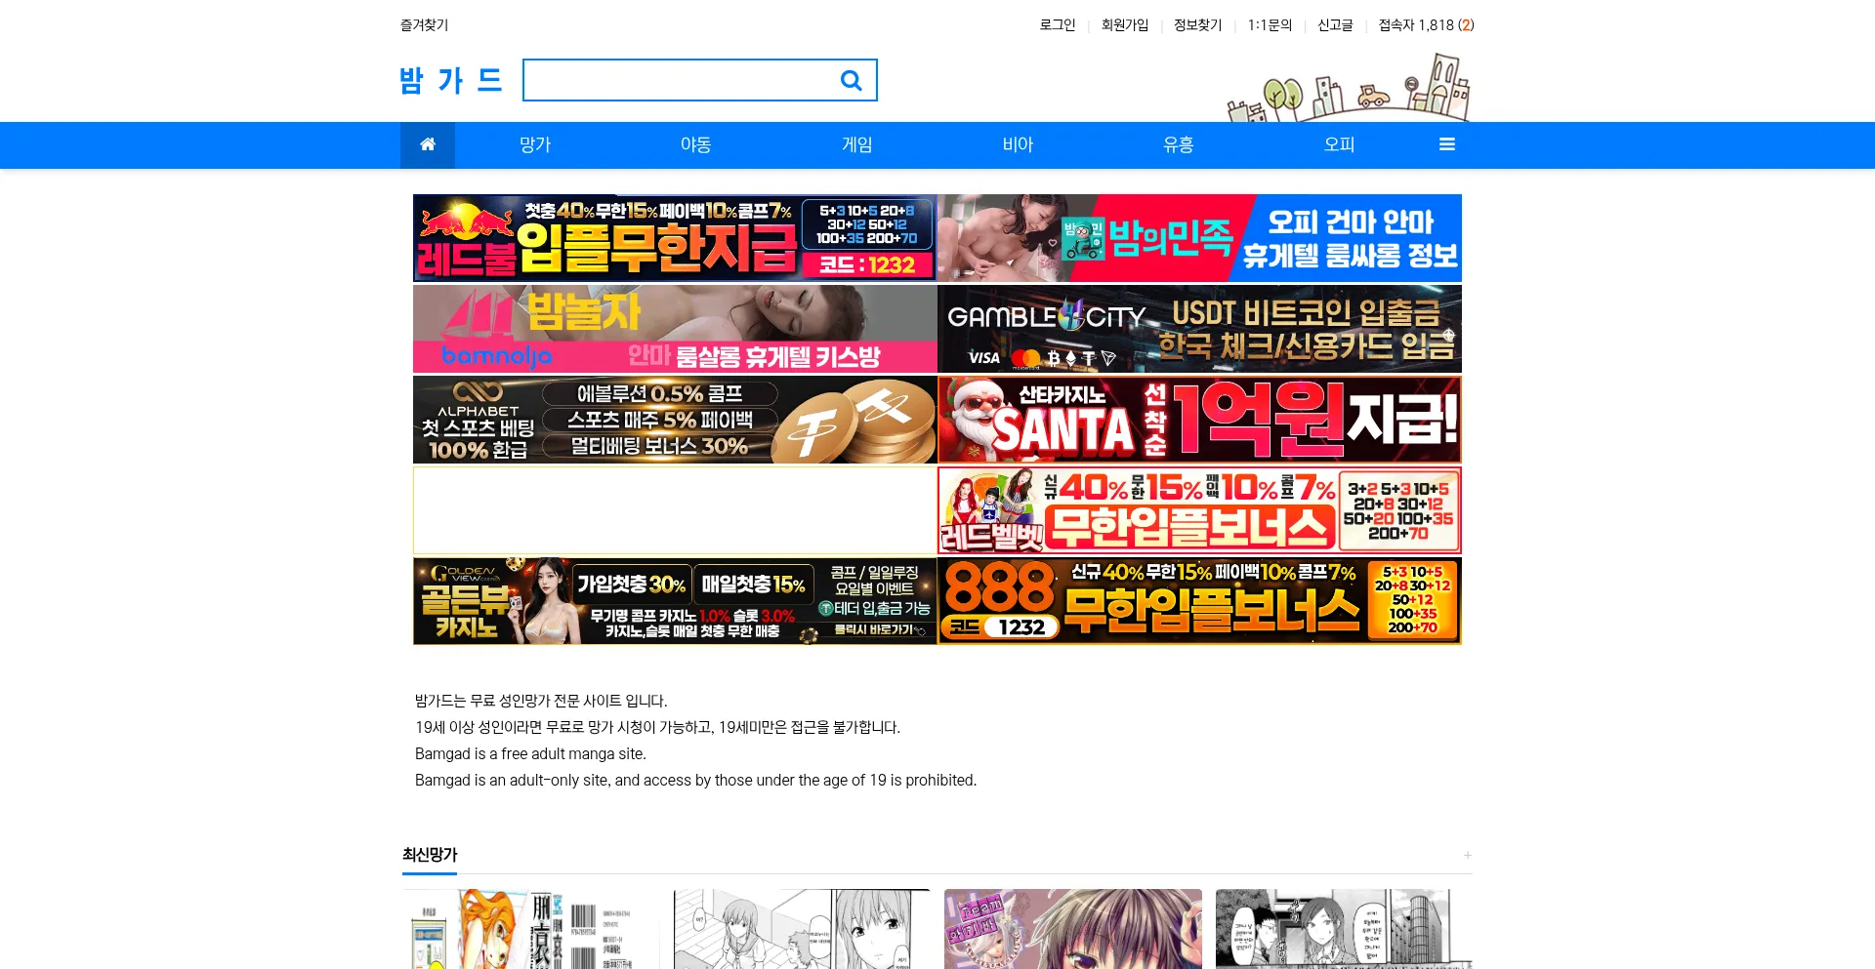Viewport: 1875px width, 969px height.
Task: Open second manga thumbnail with schoolgirl sketch
Action: click(802, 929)
